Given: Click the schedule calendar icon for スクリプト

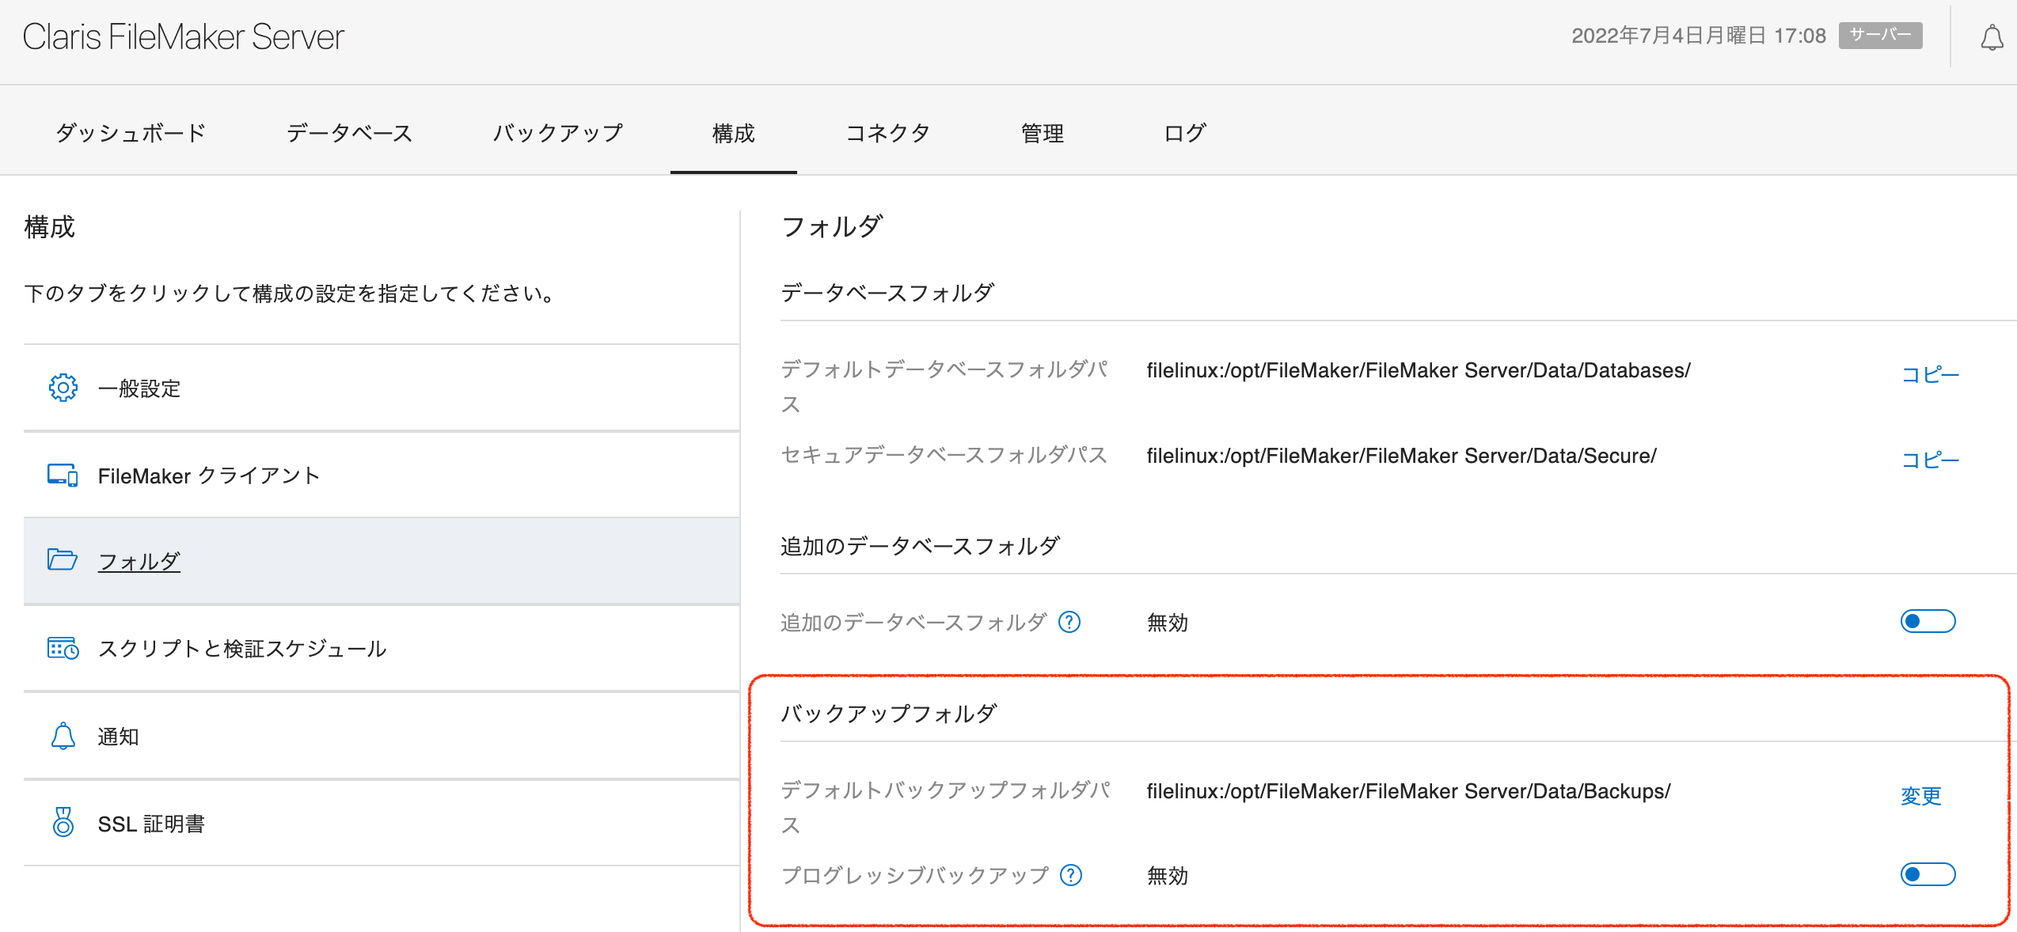Looking at the screenshot, I should 63,648.
